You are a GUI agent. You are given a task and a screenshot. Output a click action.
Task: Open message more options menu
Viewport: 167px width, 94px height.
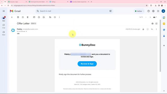[156, 29]
